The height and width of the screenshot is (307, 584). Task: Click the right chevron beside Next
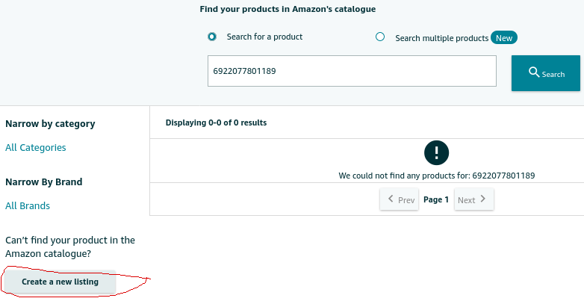(483, 199)
